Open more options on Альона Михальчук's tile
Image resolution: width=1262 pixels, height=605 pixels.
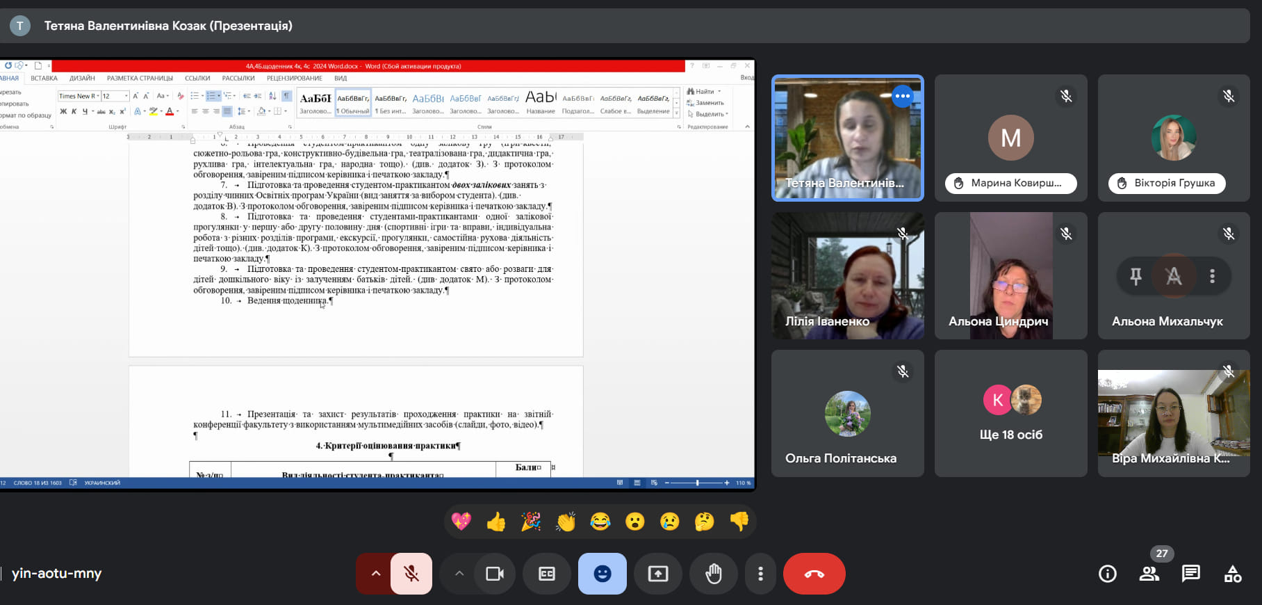coord(1213,276)
